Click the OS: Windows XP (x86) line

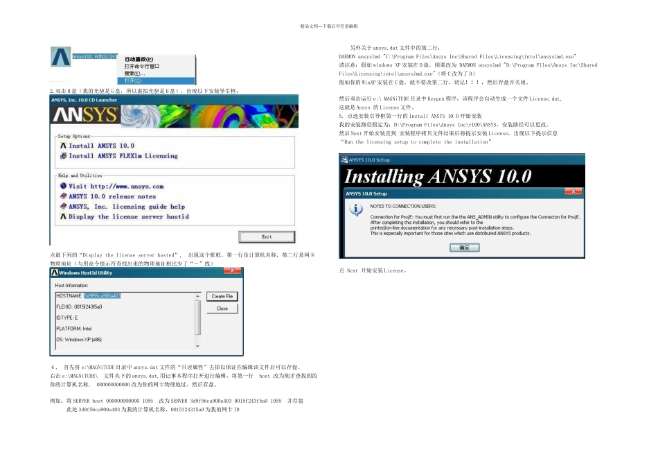click(79, 340)
